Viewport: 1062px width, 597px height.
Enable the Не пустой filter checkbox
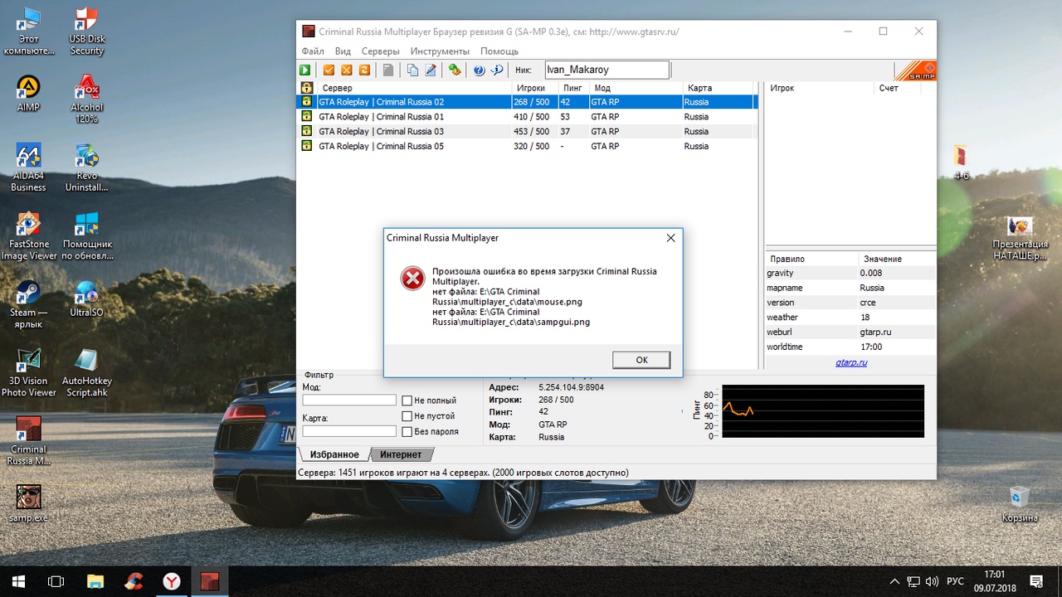(407, 416)
